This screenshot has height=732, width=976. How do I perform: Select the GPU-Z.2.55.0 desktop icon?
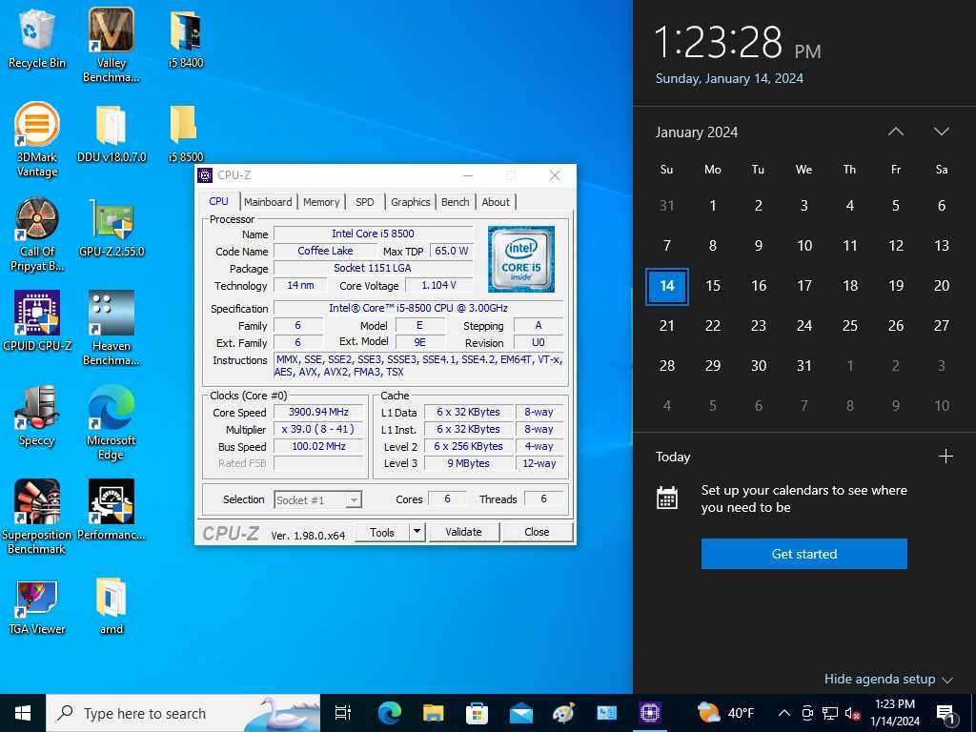pos(112,229)
